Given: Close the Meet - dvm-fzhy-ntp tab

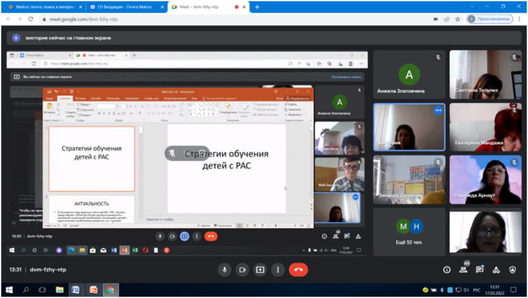Looking at the screenshot, I should (x=245, y=7).
